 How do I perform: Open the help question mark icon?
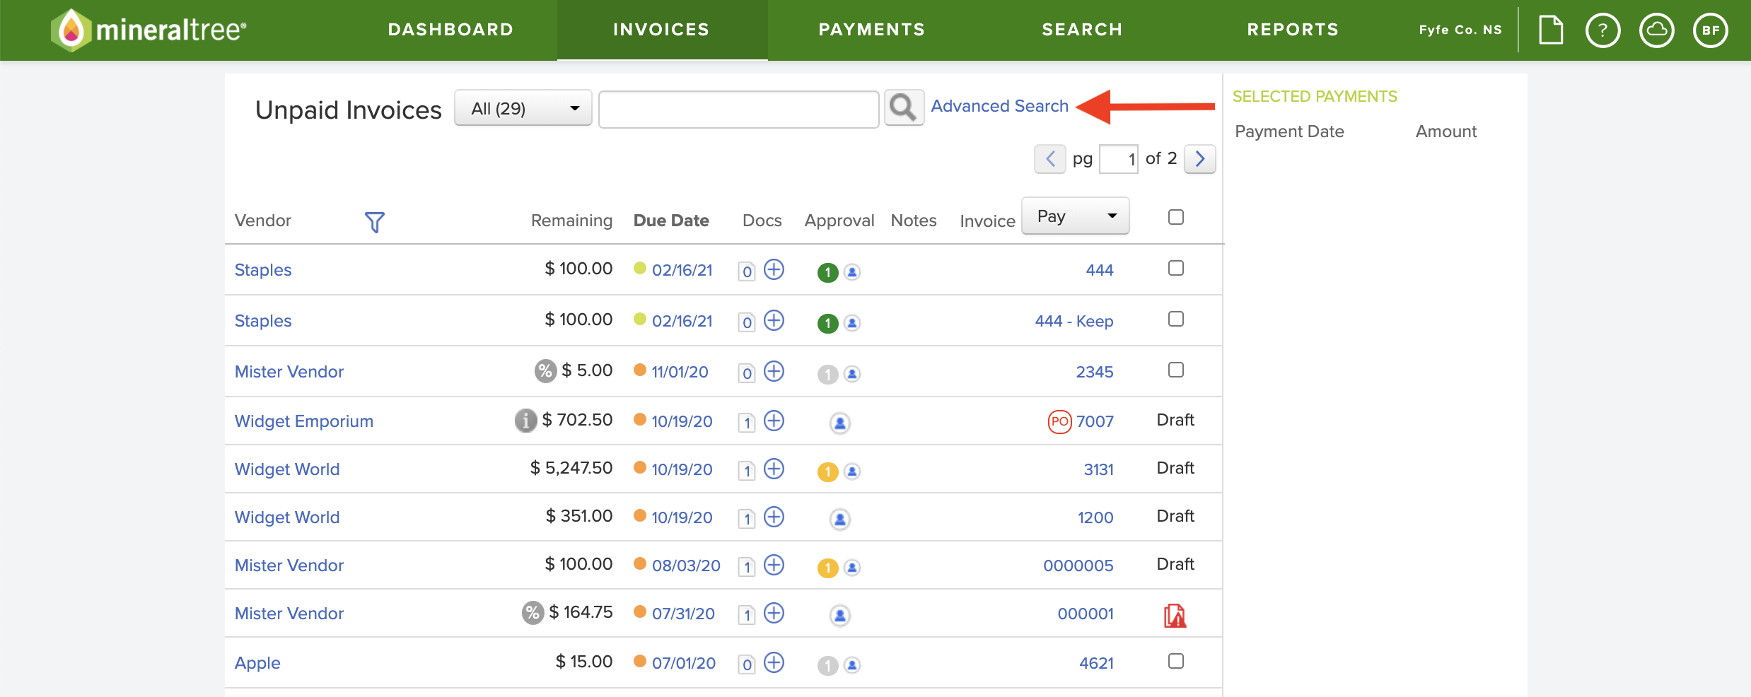click(x=1602, y=30)
